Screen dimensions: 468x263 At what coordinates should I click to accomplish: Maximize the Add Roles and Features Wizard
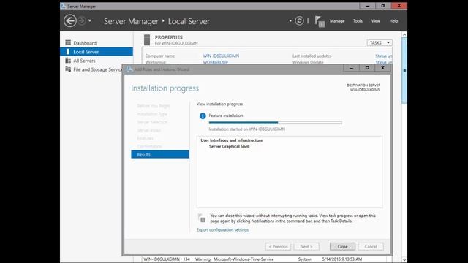(x=367, y=68)
